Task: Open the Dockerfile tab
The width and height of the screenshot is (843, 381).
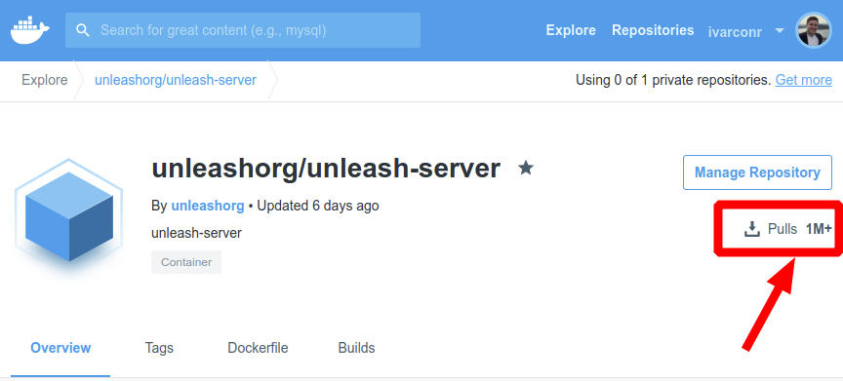Action: [x=258, y=348]
